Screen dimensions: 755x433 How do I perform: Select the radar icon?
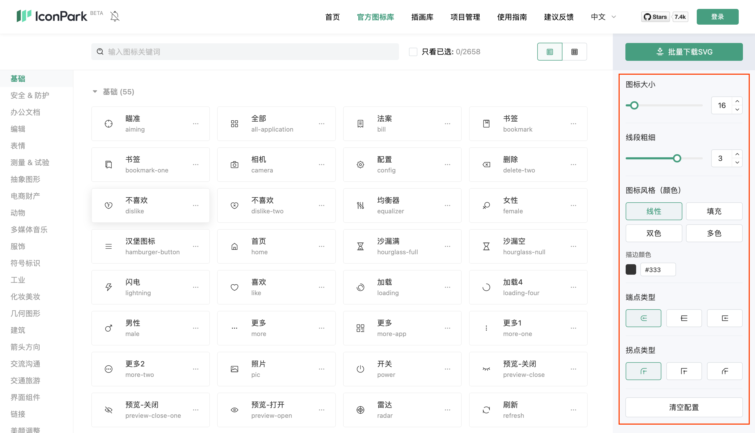click(x=360, y=410)
